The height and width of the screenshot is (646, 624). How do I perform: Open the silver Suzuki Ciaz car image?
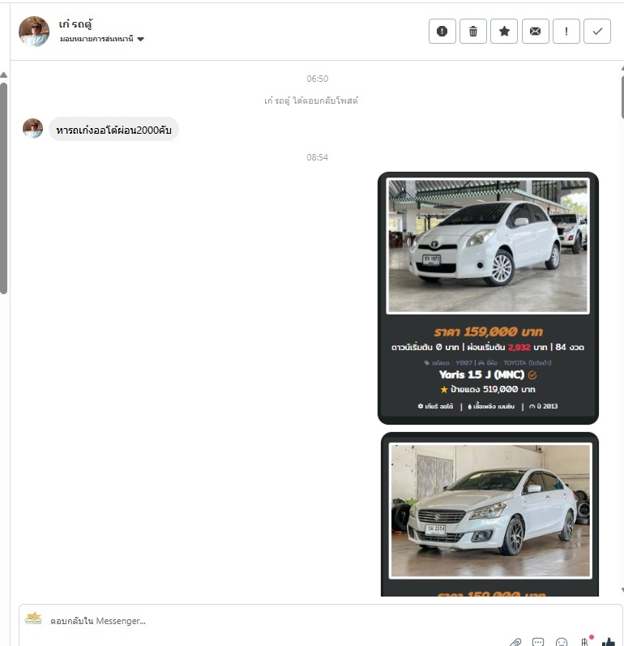tap(489, 511)
